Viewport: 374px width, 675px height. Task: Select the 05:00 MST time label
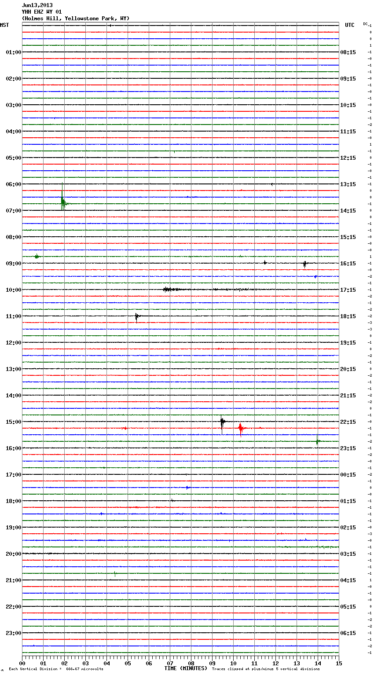[x=13, y=158]
